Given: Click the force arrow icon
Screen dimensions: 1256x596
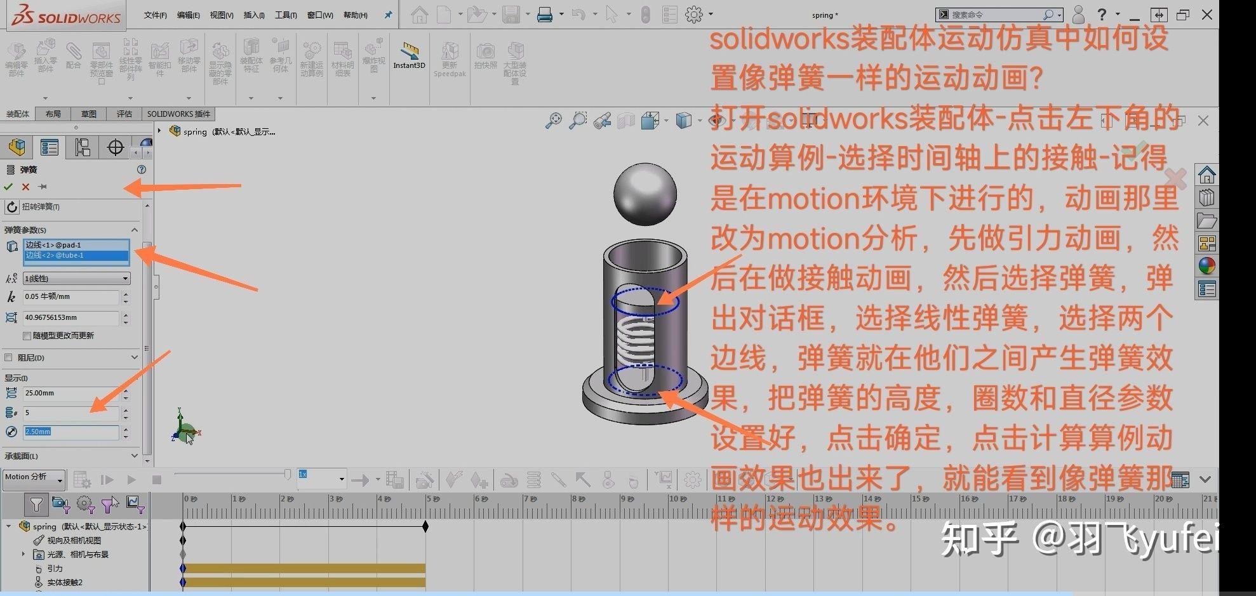Looking at the screenshot, I should click(x=582, y=480).
